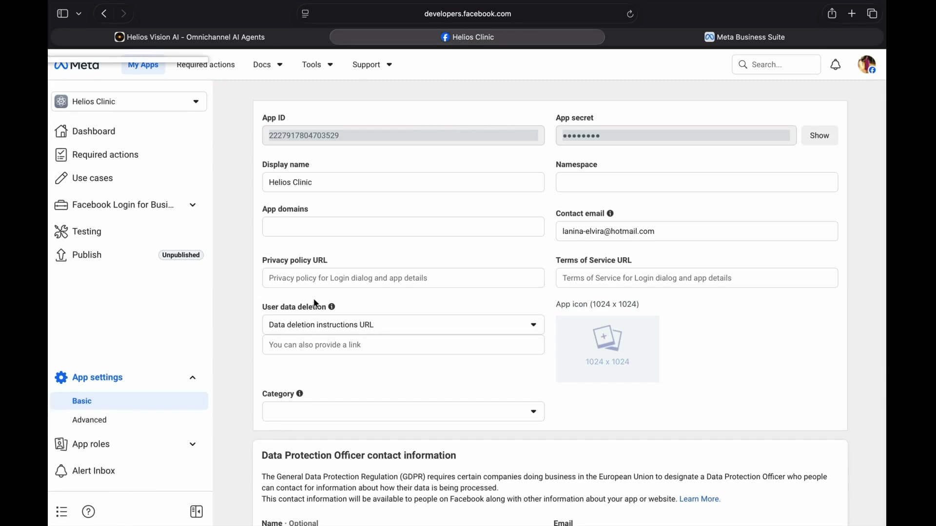Click the App secret masked field

pyautogui.click(x=676, y=136)
